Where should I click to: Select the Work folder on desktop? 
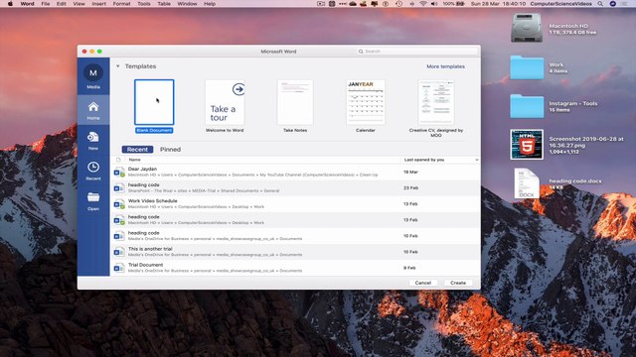(x=527, y=67)
